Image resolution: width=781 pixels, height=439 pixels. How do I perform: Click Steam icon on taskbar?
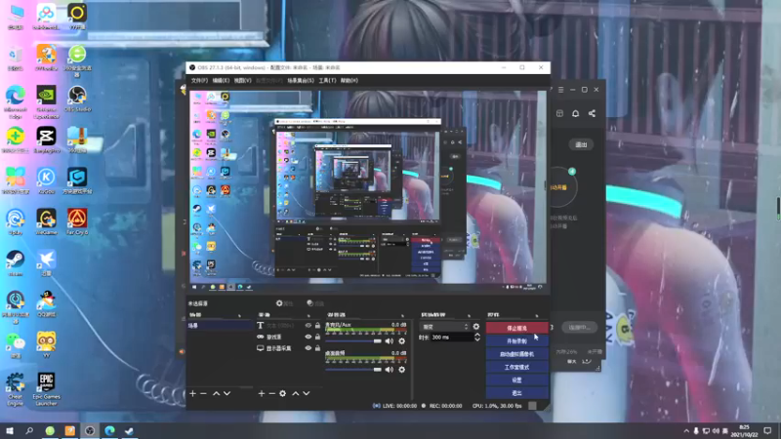[x=129, y=430]
